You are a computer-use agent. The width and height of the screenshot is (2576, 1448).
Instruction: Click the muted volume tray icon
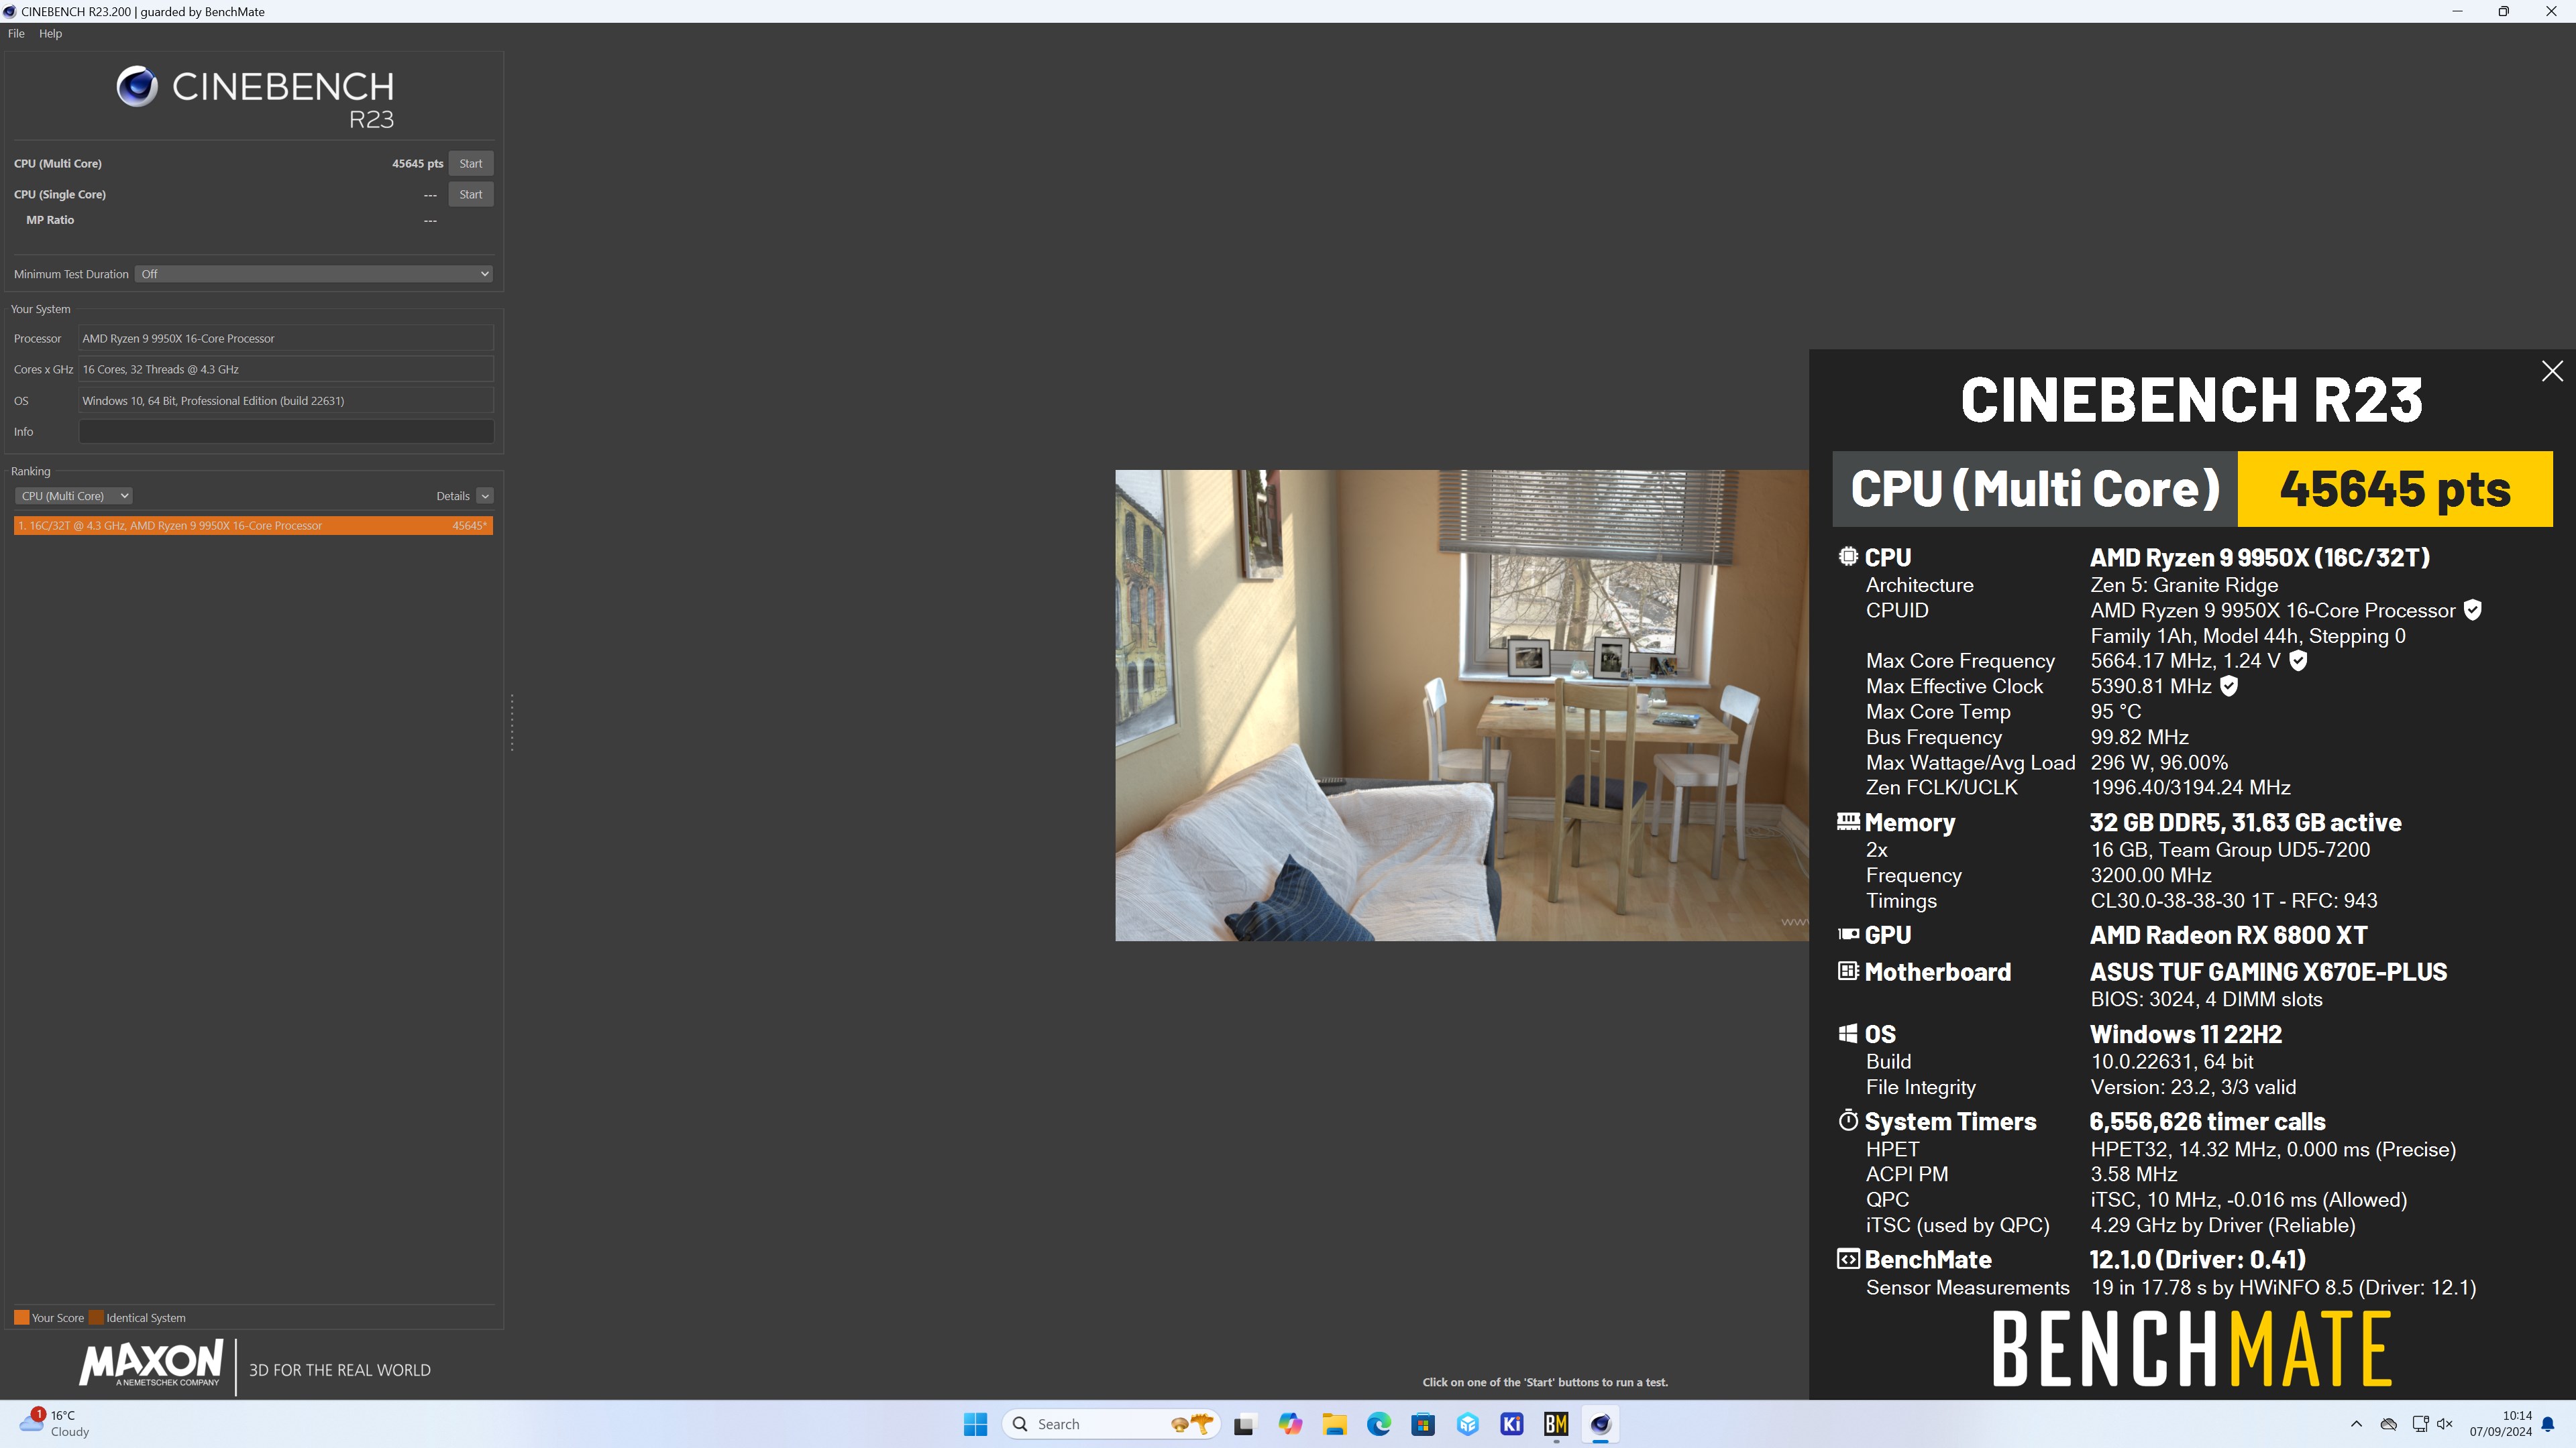pos(2445,1424)
